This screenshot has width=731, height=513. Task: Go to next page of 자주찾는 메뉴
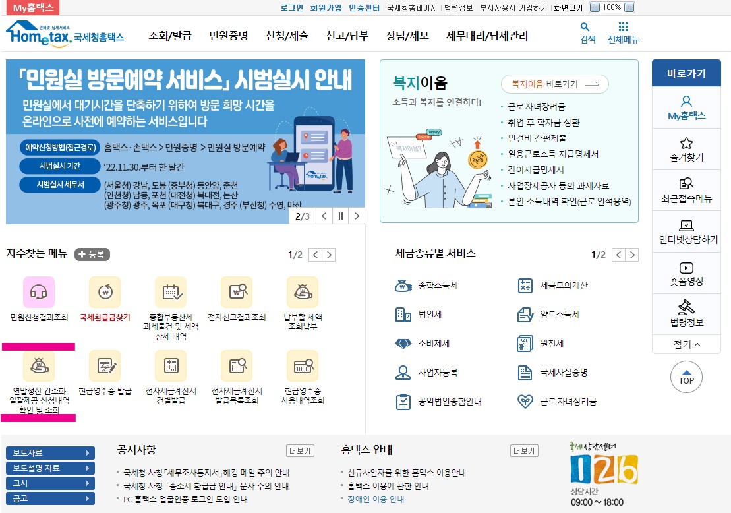coord(329,255)
